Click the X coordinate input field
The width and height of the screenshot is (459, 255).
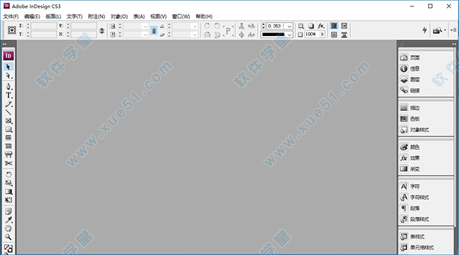44,26
